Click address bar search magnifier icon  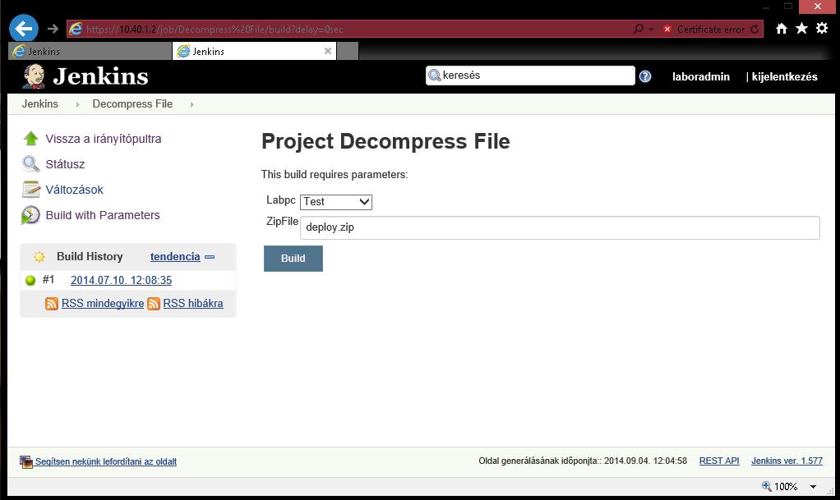(638, 29)
